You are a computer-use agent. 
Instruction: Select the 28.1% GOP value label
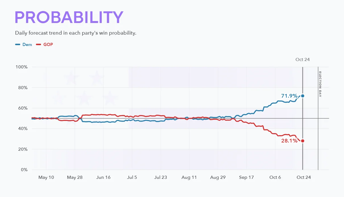coord(289,141)
